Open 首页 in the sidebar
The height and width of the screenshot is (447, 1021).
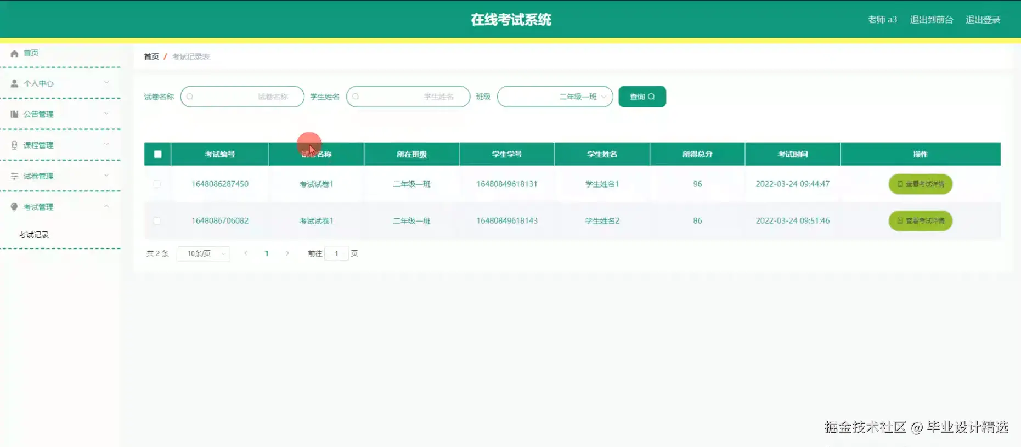pos(31,53)
